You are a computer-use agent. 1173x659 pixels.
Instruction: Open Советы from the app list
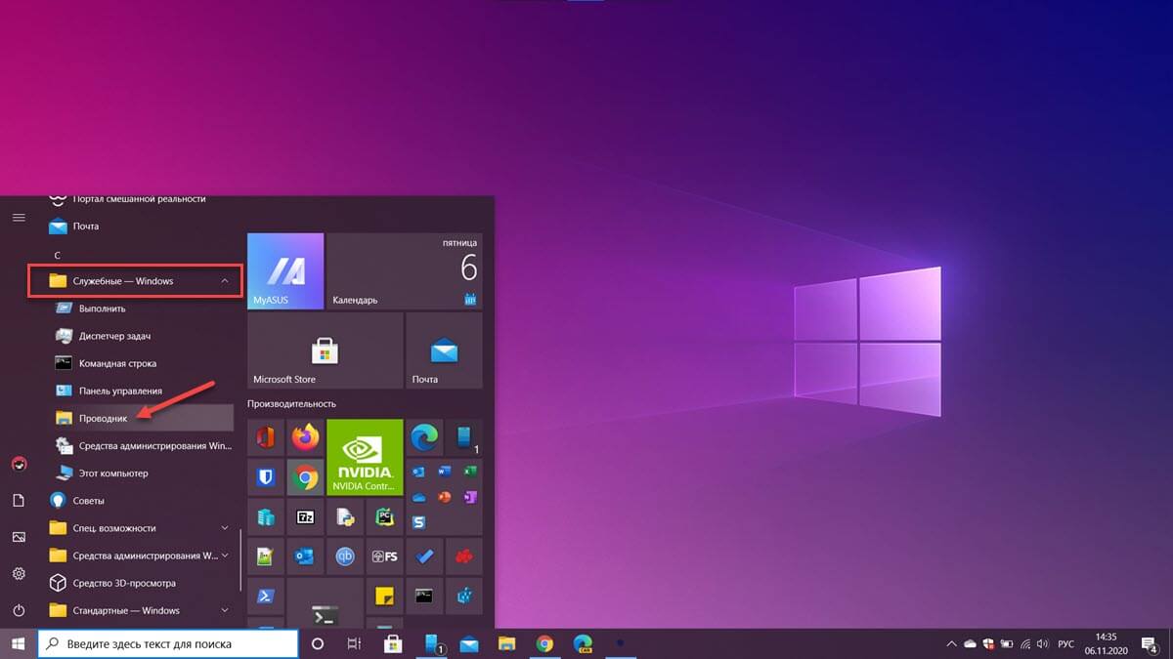click(x=139, y=500)
